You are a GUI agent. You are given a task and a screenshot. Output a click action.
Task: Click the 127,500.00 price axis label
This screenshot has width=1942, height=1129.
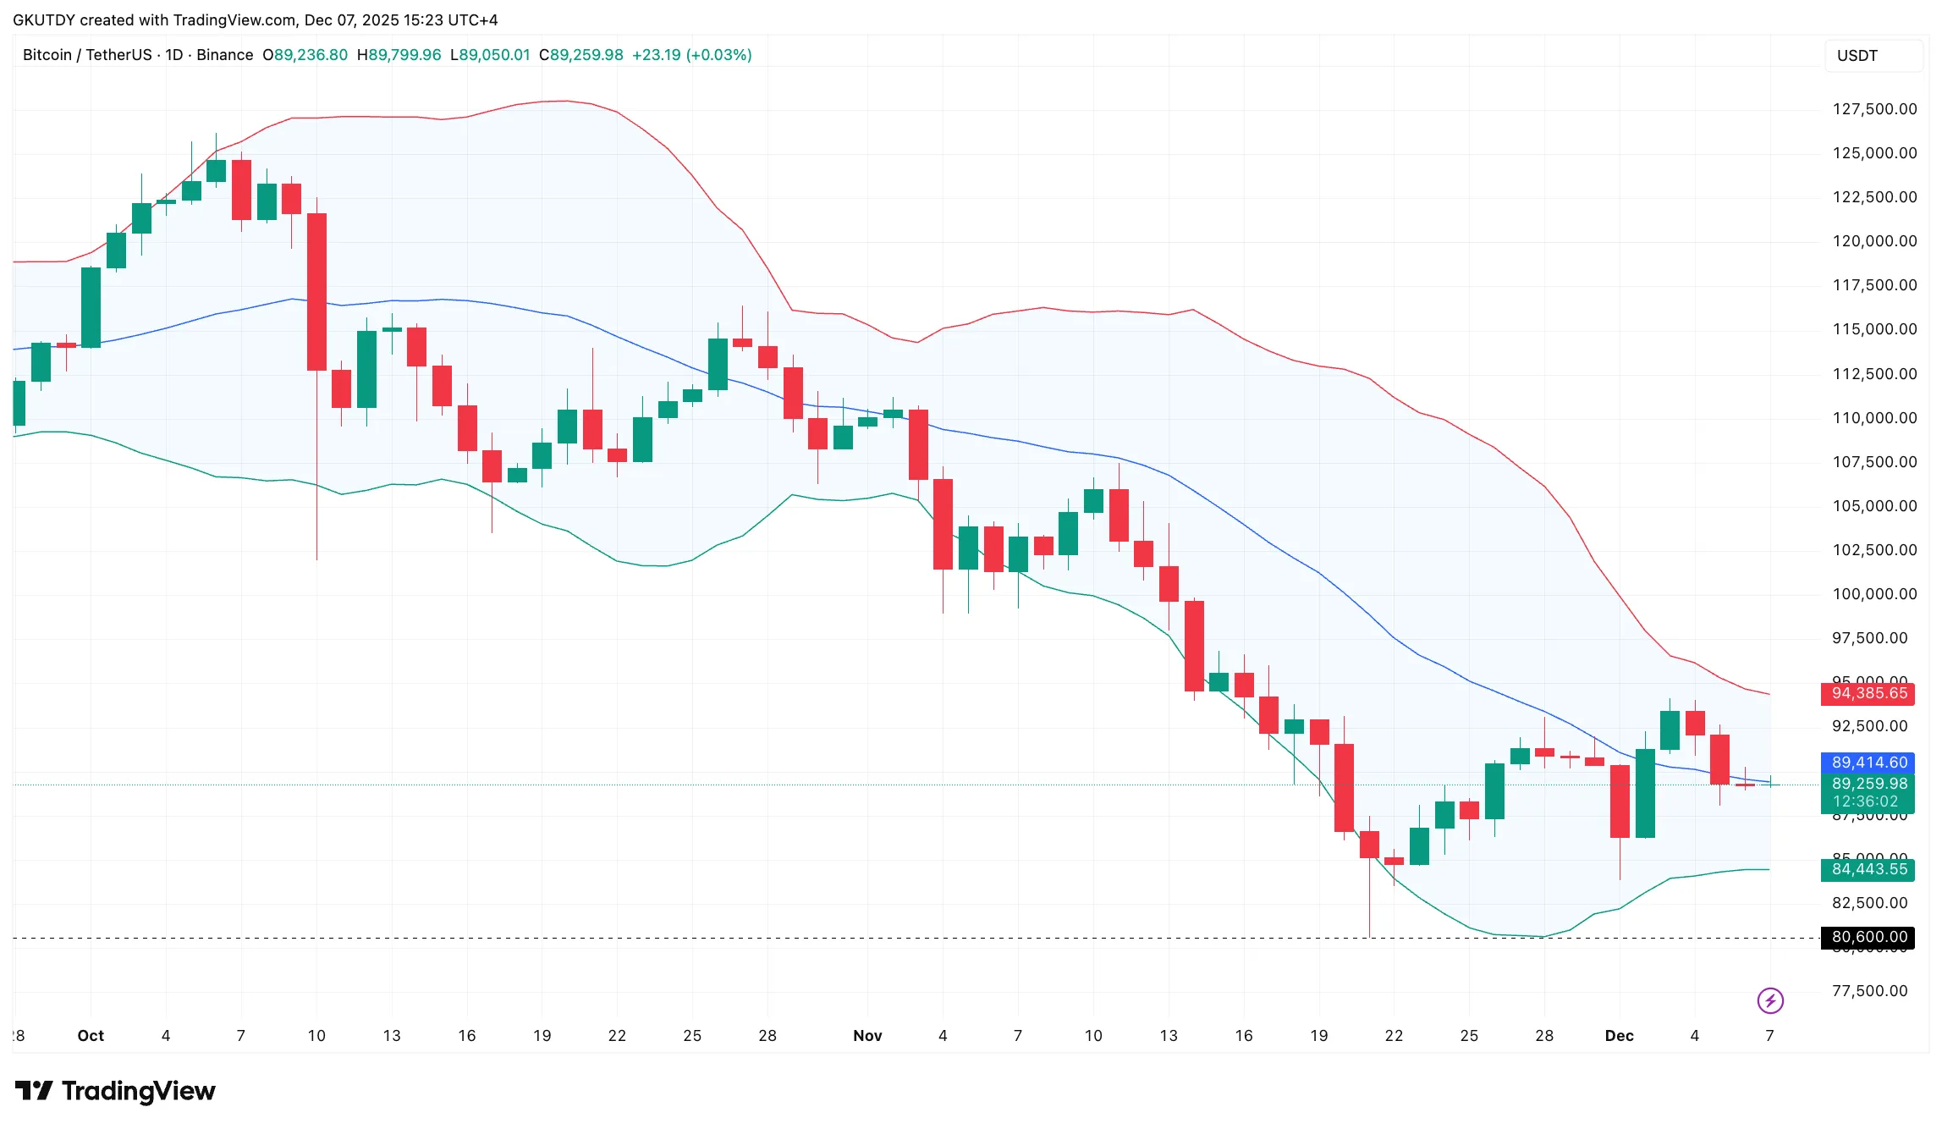(x=1874, y=109)
